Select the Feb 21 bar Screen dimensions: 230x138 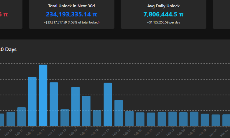click(x=129, y=118)
